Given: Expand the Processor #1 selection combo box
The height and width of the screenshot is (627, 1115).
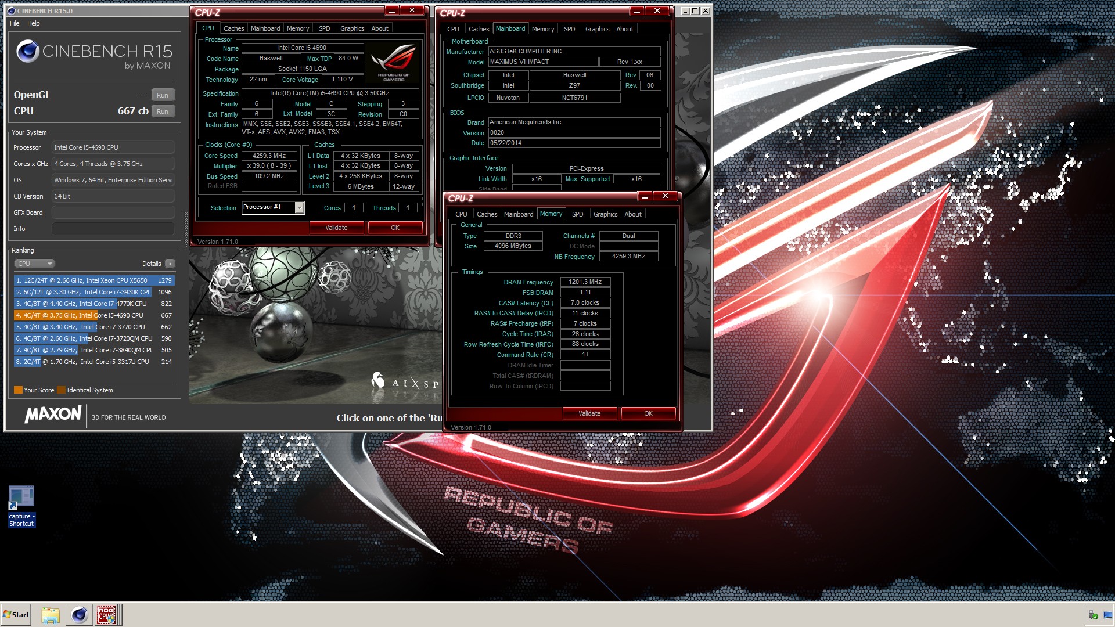Looking at the screenshot, I should coord(300,207).
